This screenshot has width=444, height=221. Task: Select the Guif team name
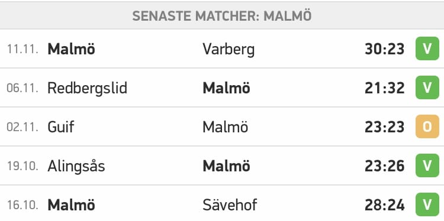click(60, 127)
